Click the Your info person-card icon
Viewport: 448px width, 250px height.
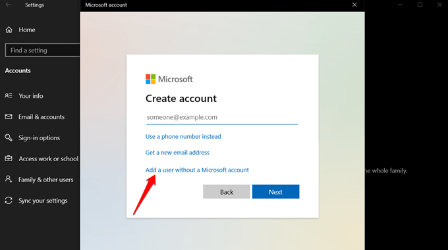point(9,95)
